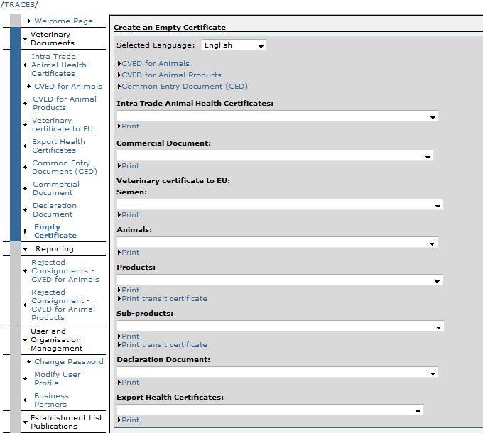The height and width of the screenshot is (433, 483).
Task: Expand Establishment List Publications section
Action: [x=66, y=422]
